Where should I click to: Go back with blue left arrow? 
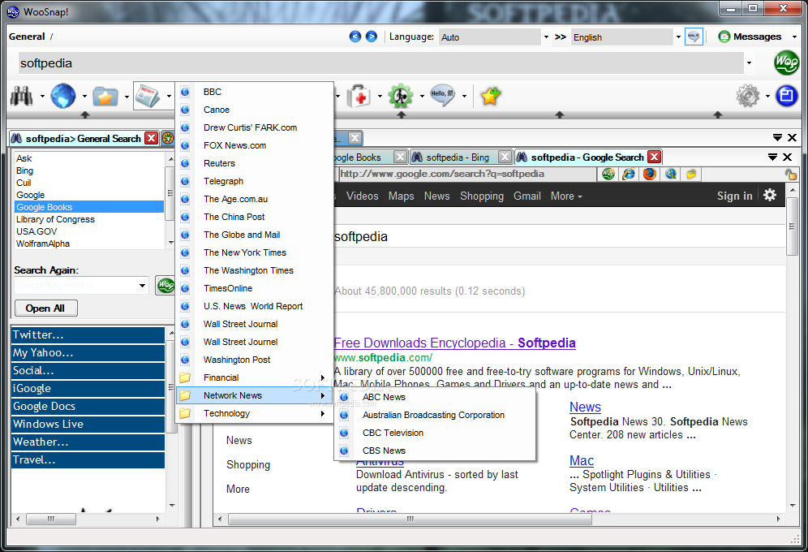(x=355, y=37)
